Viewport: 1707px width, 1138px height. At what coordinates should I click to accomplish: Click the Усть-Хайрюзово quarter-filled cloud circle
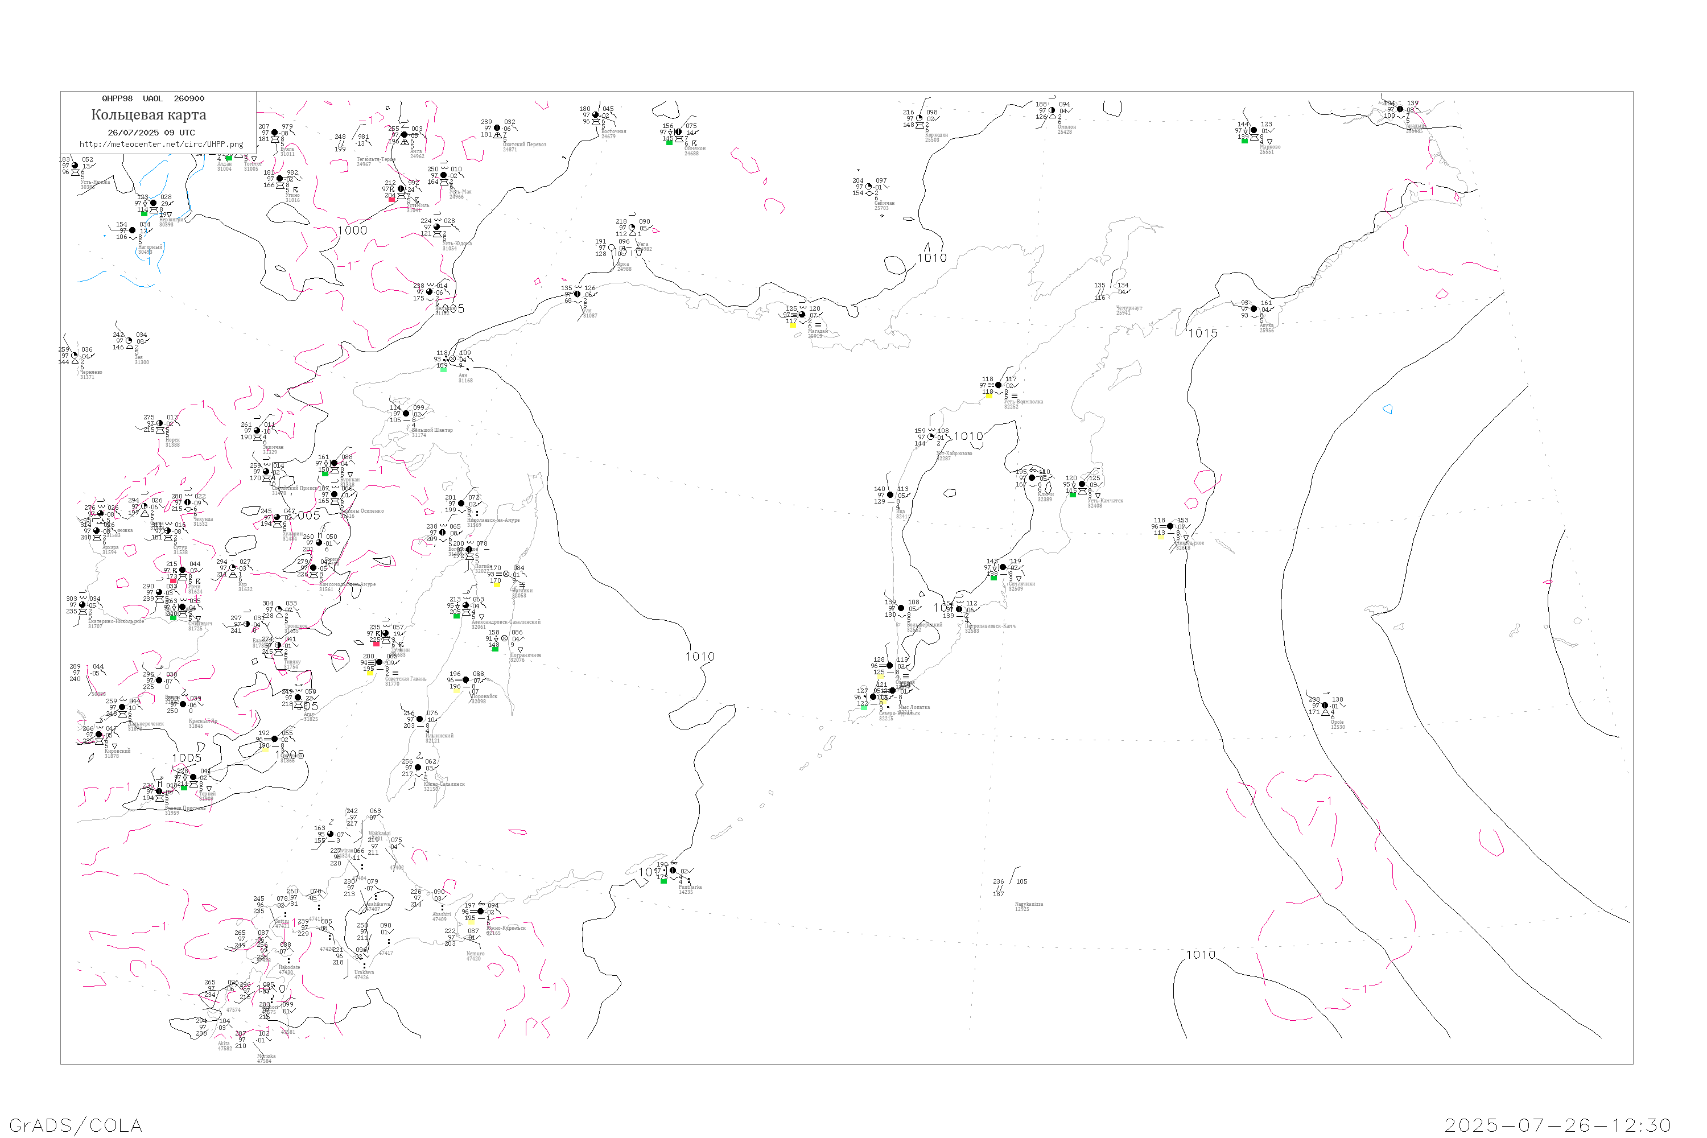coord(931,437)
